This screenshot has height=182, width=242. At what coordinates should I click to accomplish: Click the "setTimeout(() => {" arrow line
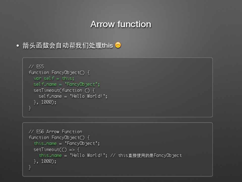click(x=57, y=149)
